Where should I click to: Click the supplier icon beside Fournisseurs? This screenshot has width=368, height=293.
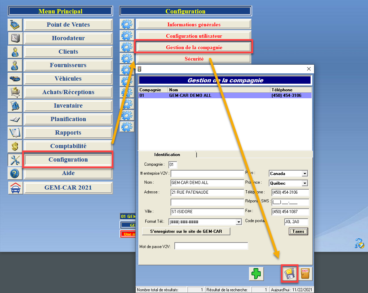[15, 65]
